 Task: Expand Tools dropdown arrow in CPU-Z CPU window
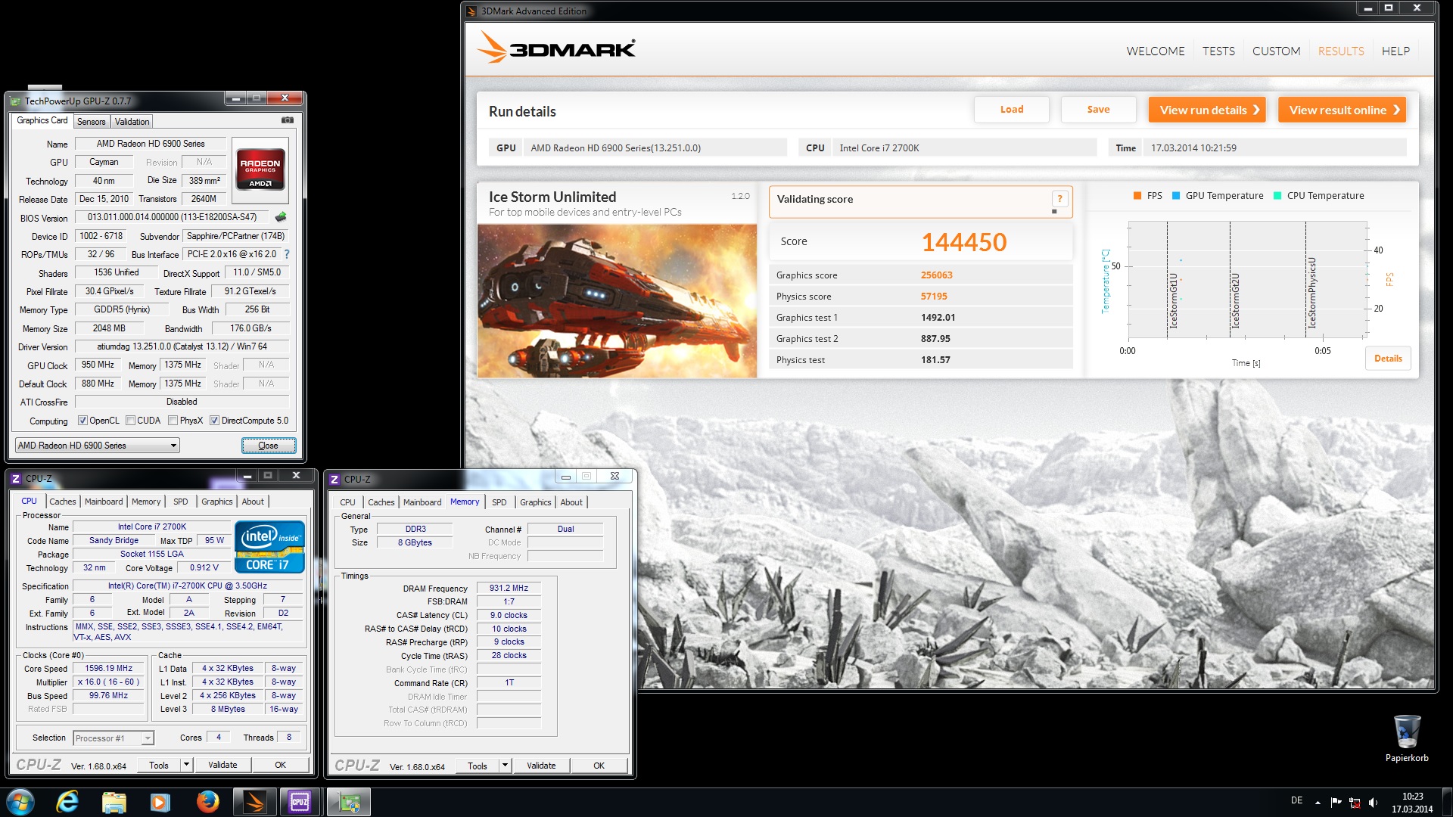click(x=186, y=765)
